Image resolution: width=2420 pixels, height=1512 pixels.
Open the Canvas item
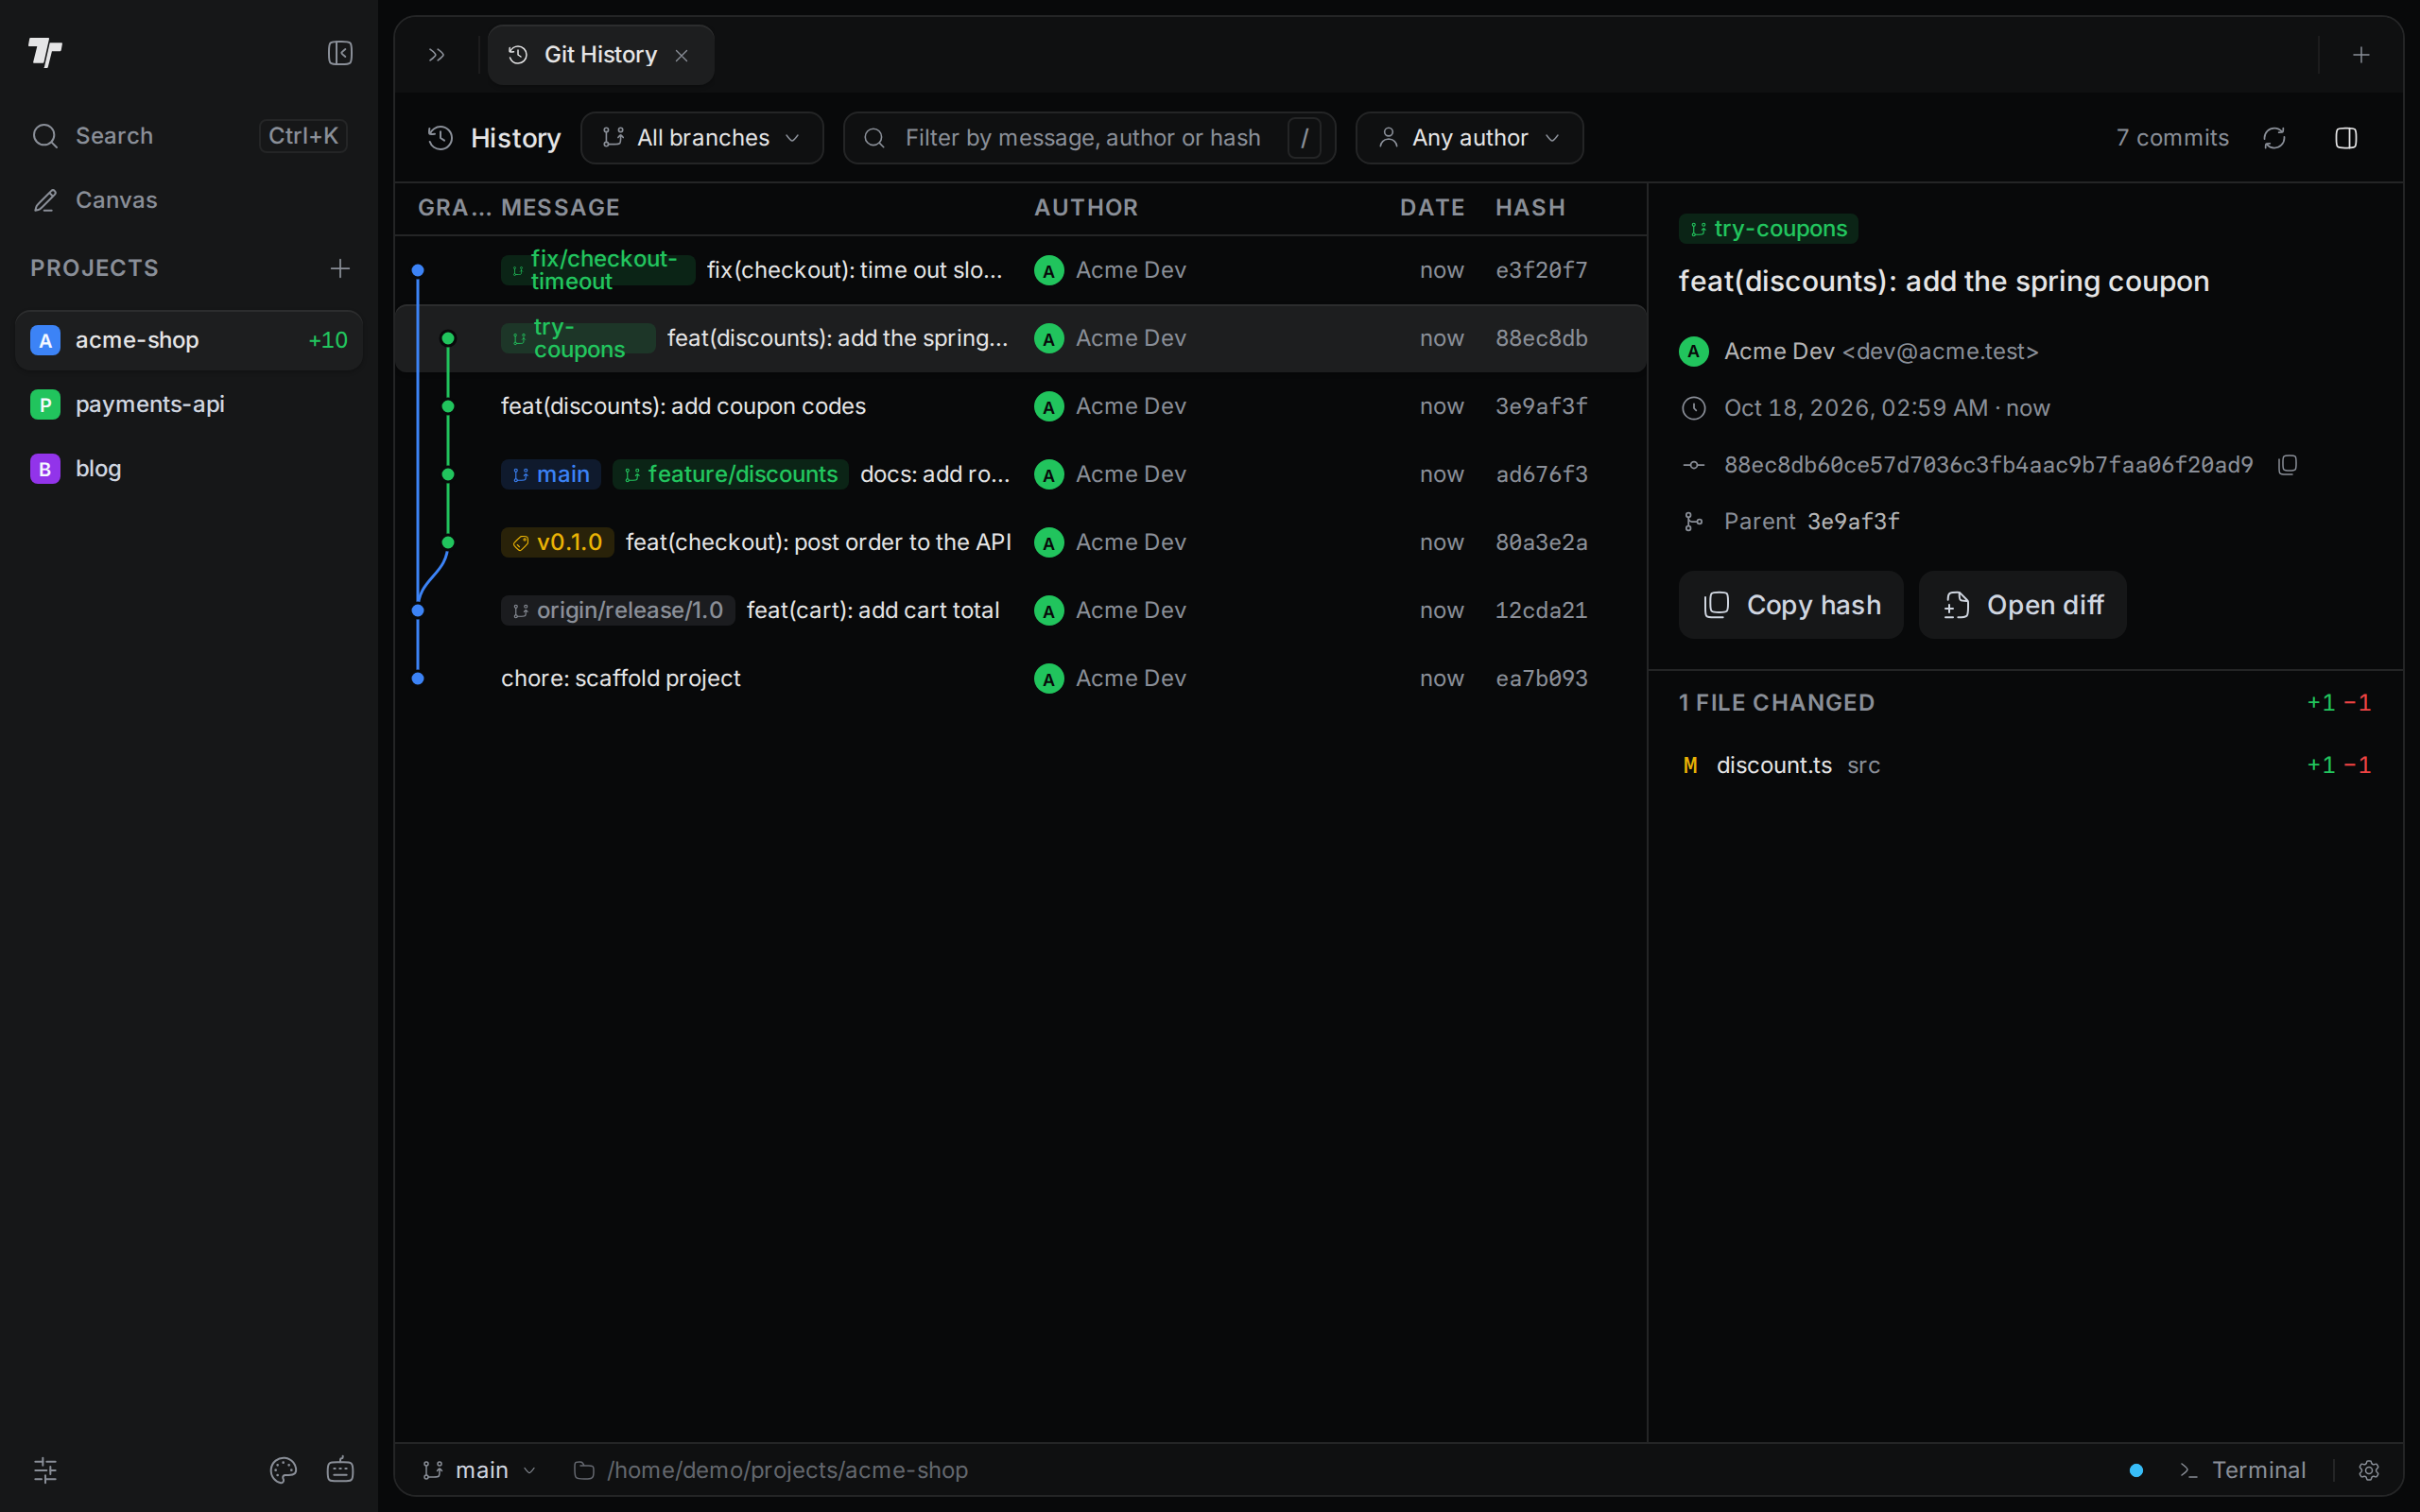pos(189,200)
